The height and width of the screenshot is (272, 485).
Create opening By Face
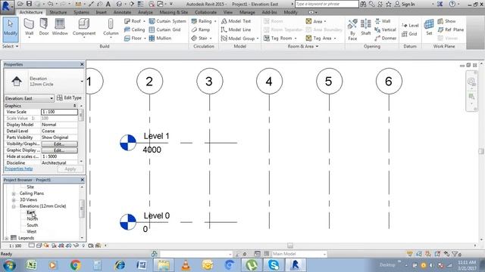(352, 29)
